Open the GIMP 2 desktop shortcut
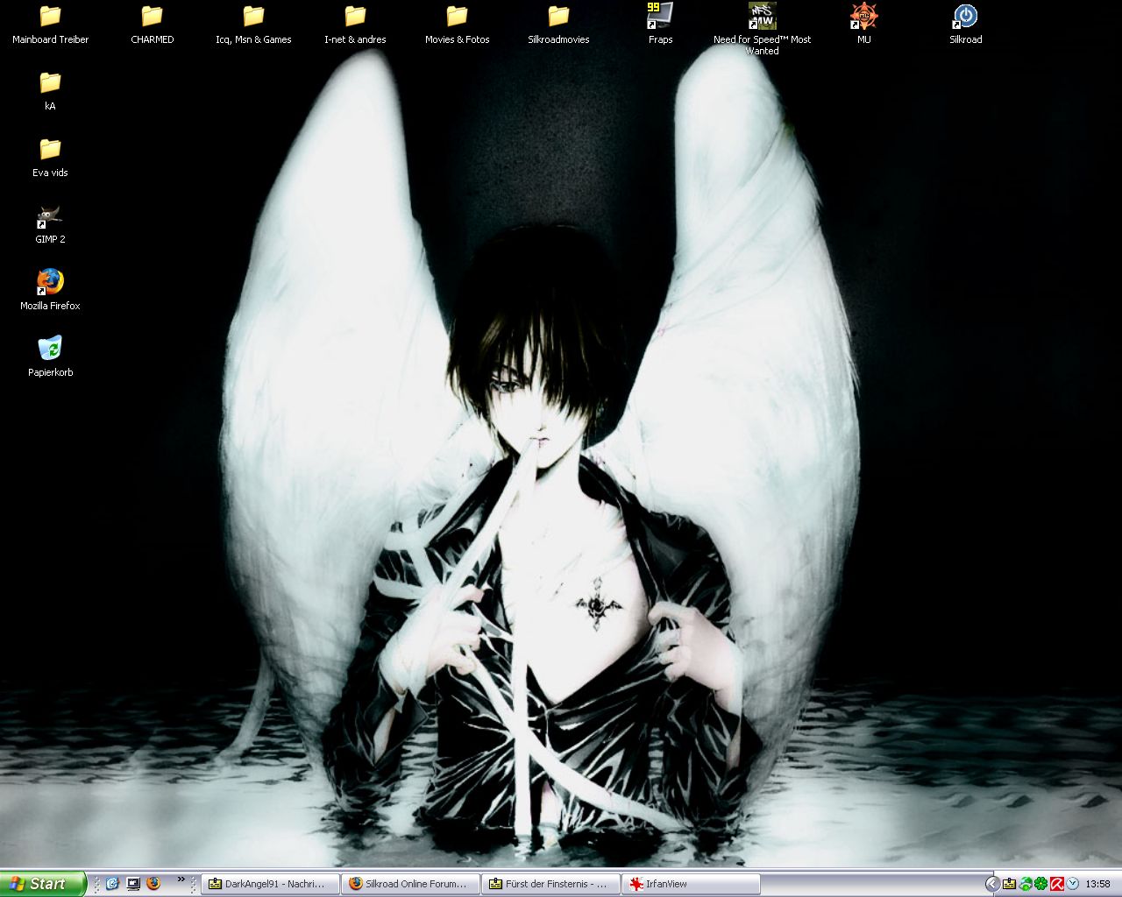1122x897 pixels. [50, 216]
